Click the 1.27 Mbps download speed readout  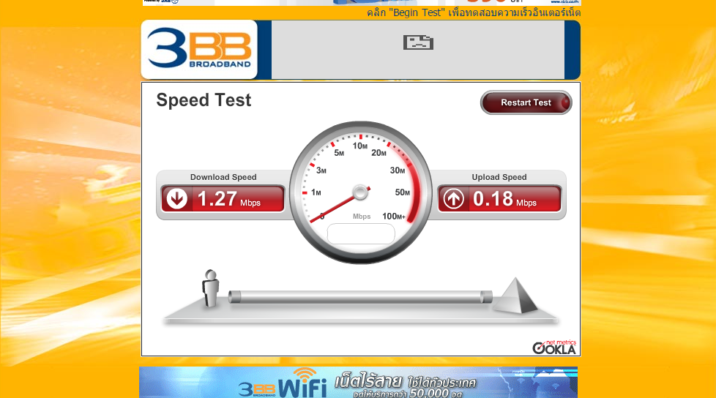(x=228, y=199)
